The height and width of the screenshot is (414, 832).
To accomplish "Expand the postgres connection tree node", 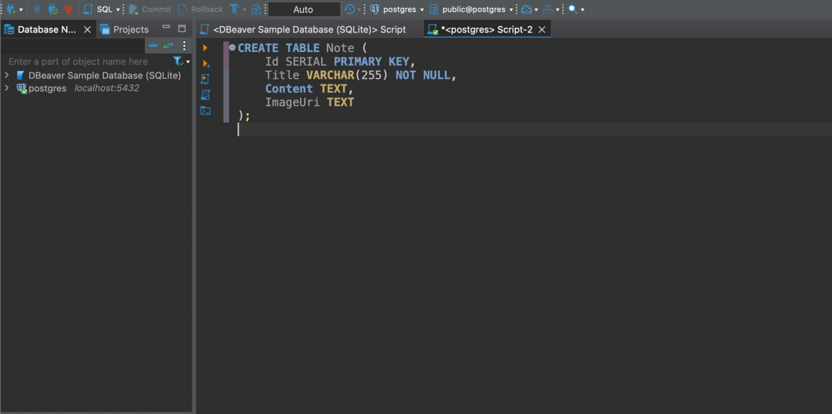I will point(7,88).
